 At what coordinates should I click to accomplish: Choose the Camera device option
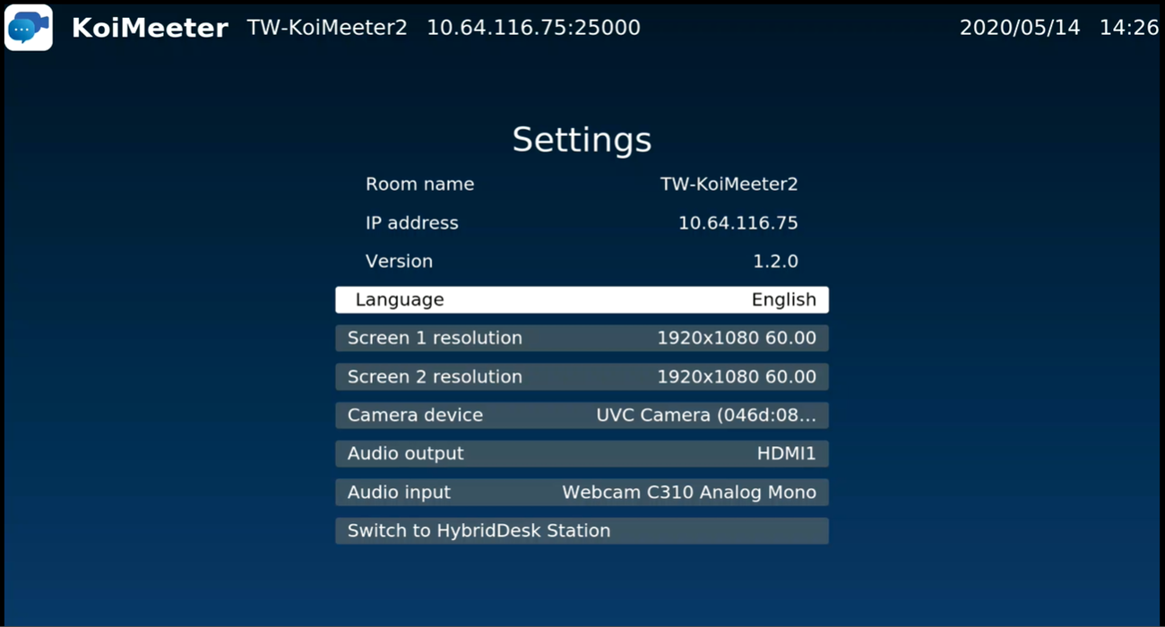[x=582, y=416]
